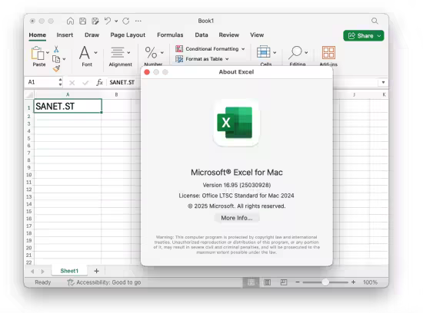Viewport: 423px width, 313px height.
Task: Expand the formula bar arrow
Action: coord(383,82)
